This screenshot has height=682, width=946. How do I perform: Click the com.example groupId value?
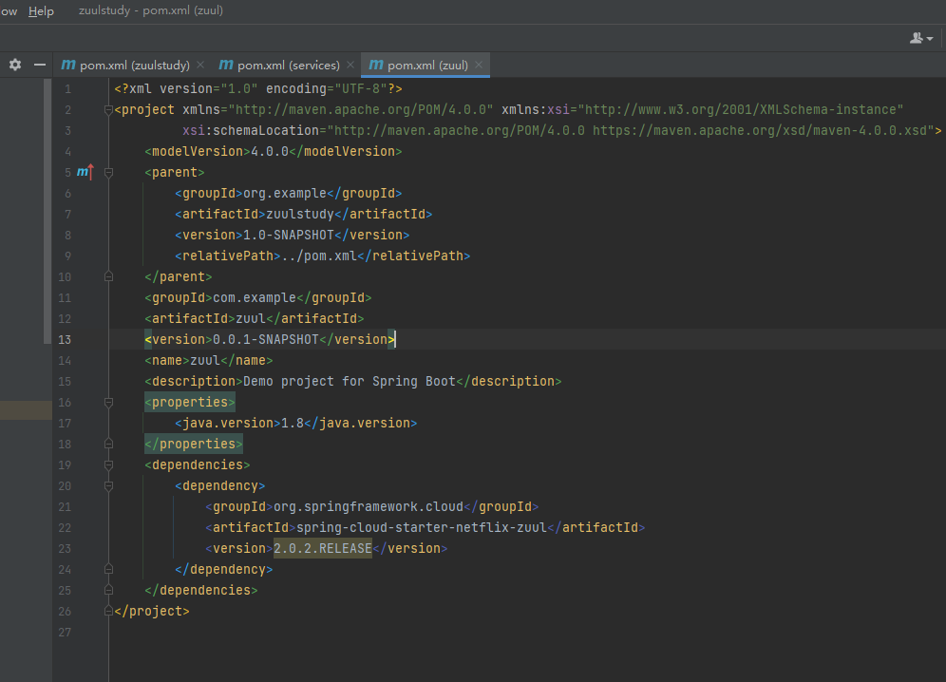(x=255, y=297)
